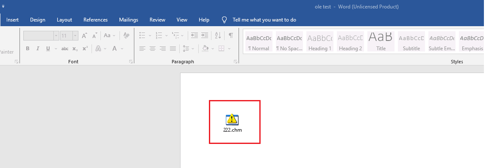Open the References ribbon tab
Image resolution: width=489 pixels, height=168 pixels.
tap(95, 20)
